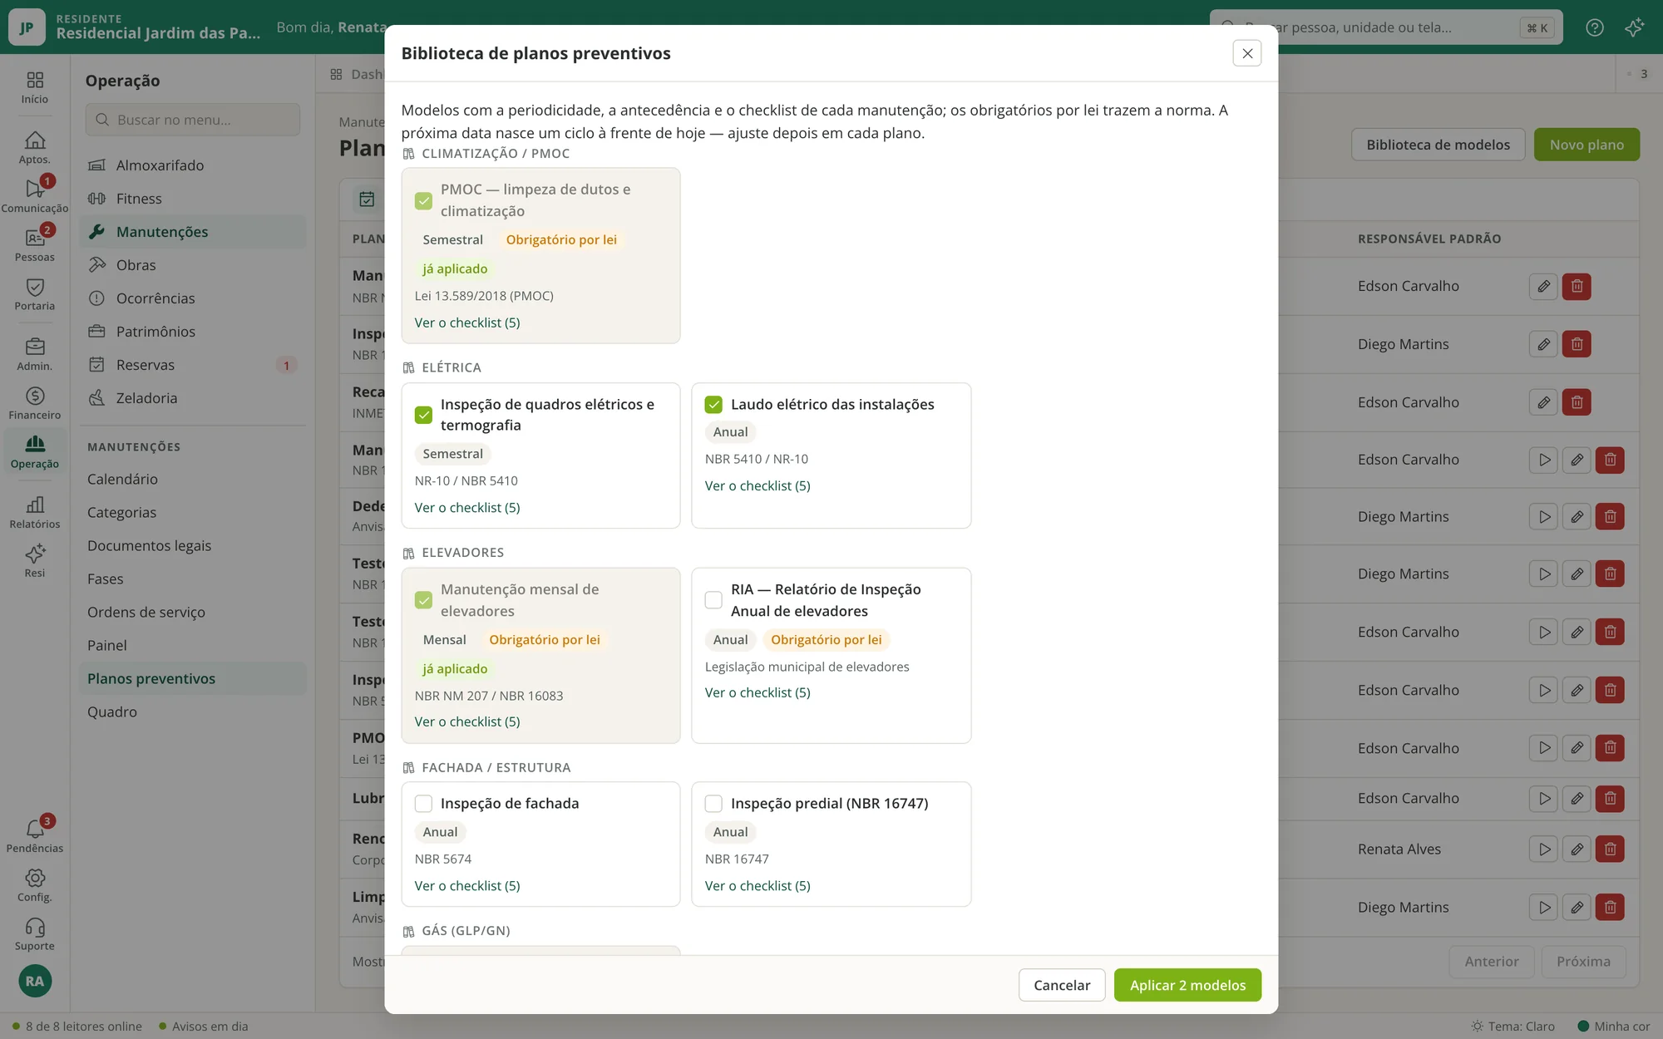The image size is (1663, 1039).
Task: Check Inspeção de fachada model
Action: (423, 804)
